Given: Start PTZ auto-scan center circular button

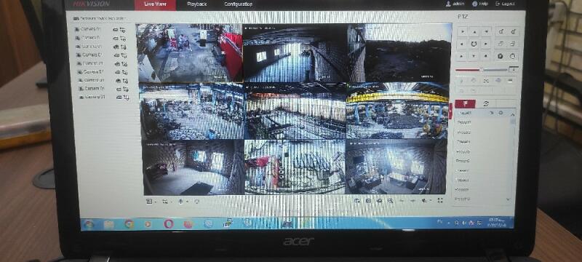Looking at the screenshot, I should pyautogui.click(x=474, y=44).
